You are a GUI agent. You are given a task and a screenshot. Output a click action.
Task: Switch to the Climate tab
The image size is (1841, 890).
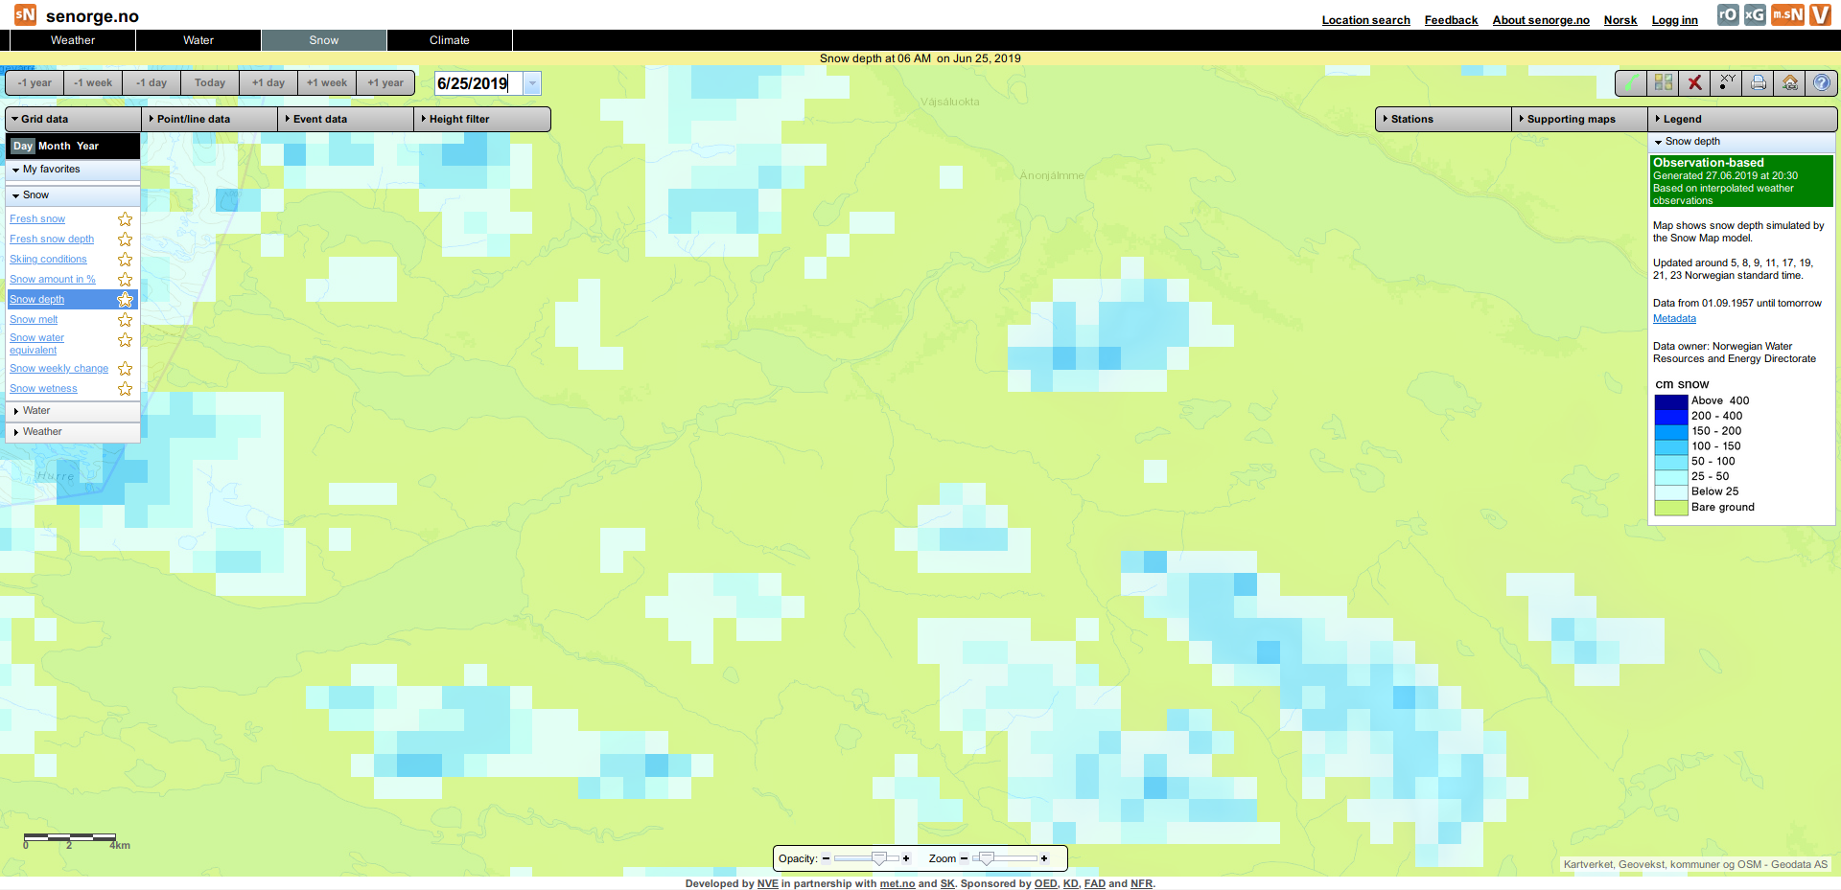[449, 40]
